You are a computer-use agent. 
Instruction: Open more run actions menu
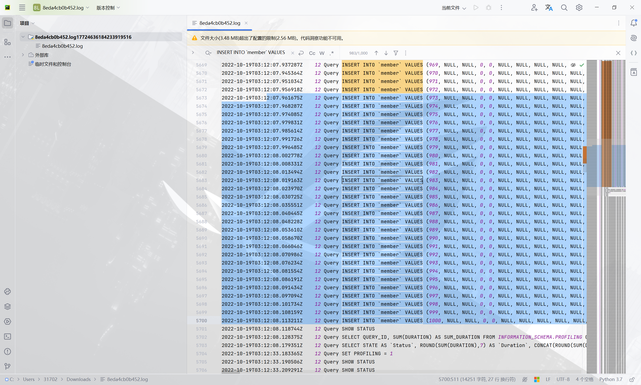(x=502, y=7)
